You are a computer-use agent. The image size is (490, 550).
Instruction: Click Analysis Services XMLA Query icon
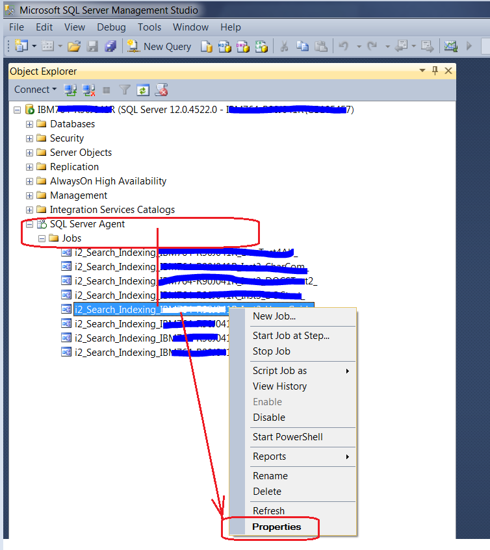coord(261,46)
